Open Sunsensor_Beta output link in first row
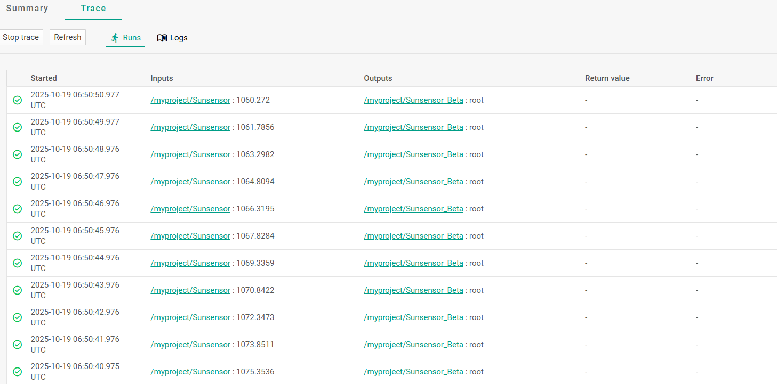 (x=413, y=100)
